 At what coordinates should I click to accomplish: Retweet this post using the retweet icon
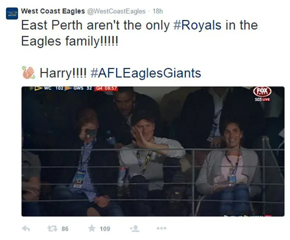52,228
